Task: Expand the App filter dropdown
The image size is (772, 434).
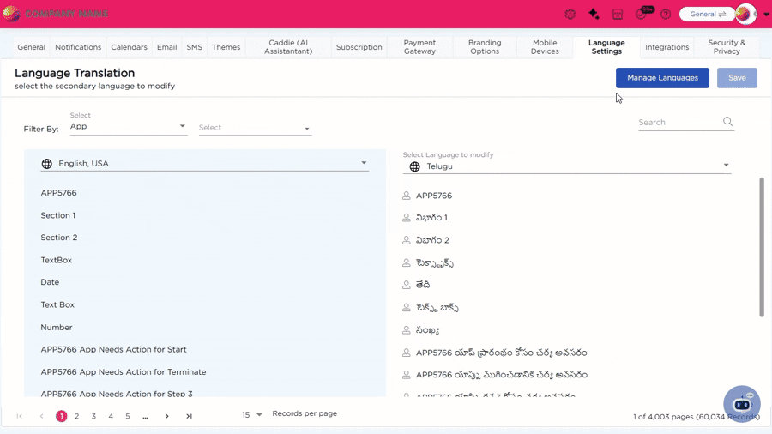Action: tap(129, 127)
